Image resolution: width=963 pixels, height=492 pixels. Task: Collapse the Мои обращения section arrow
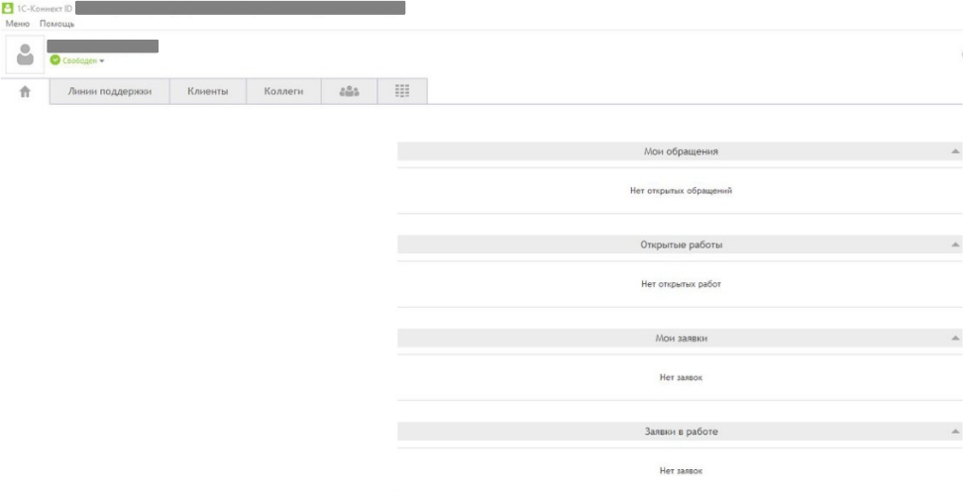click(955, 151)
